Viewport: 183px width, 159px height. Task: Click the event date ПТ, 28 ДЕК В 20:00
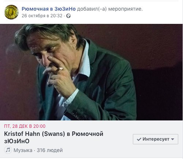[x=25, y=126]
